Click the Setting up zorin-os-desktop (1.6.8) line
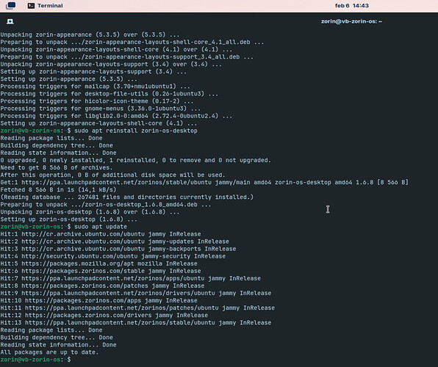Screen dimensions: 438x367 click(69, 219)
